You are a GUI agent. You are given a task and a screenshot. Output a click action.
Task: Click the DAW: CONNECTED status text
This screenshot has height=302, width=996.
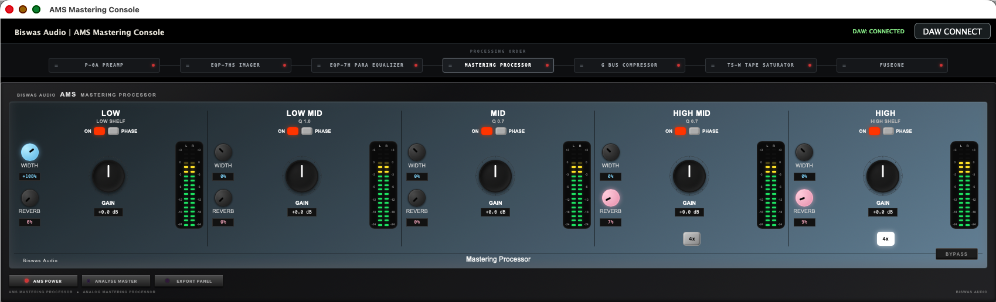878,32
